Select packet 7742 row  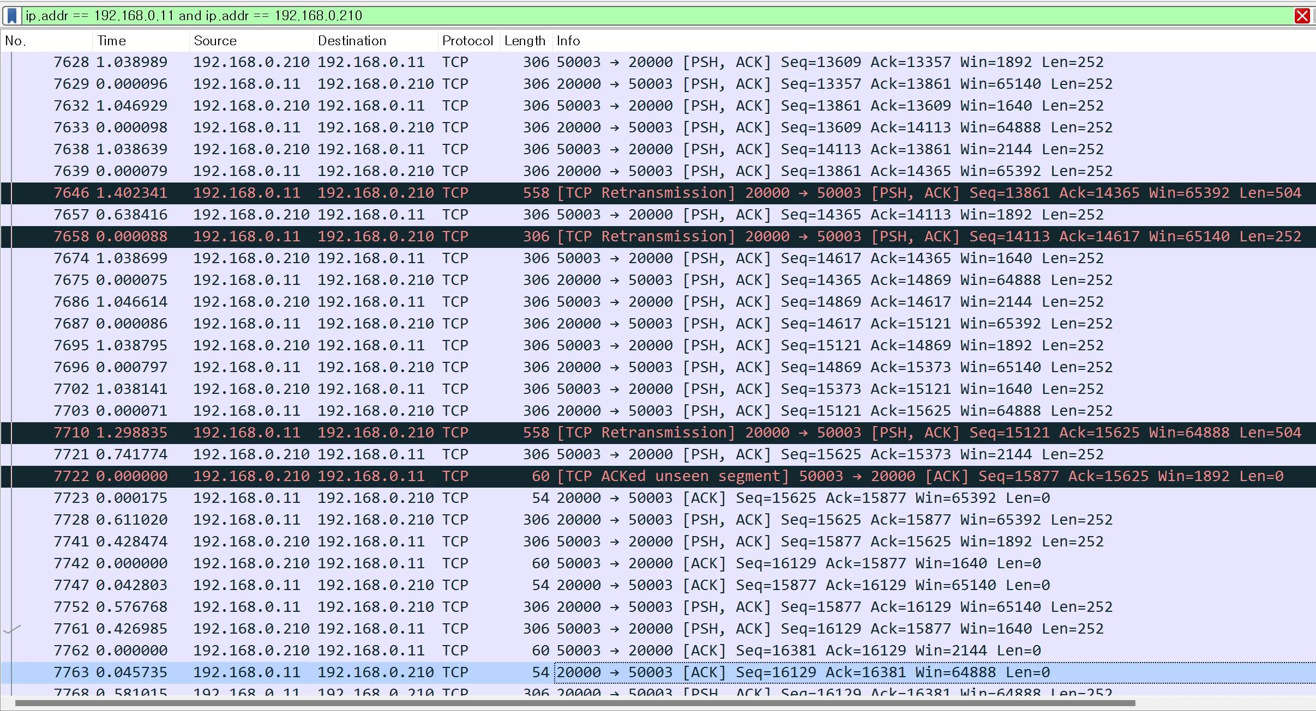click(658, 563)
